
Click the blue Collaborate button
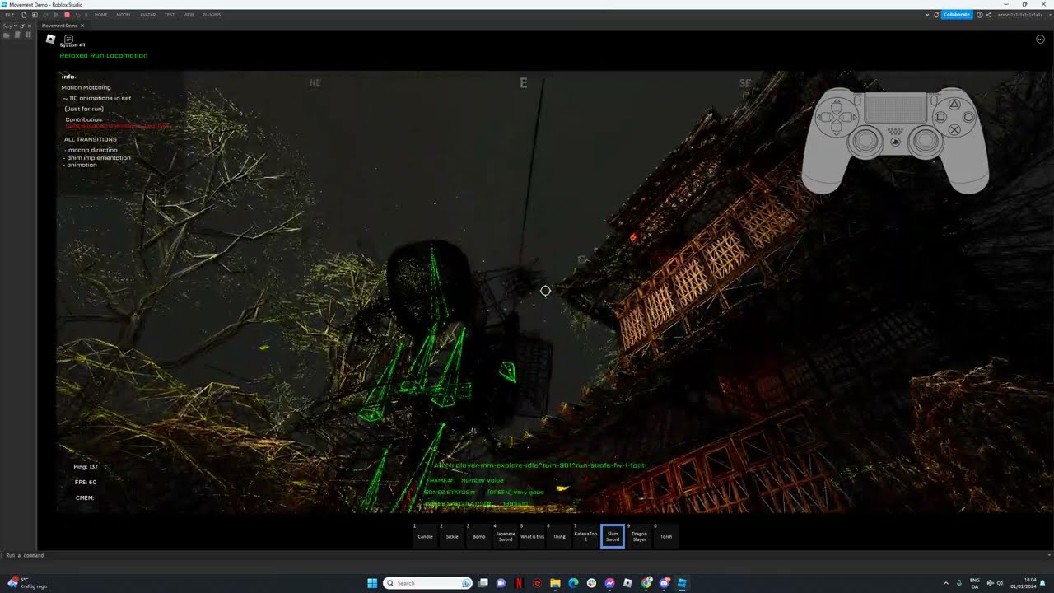956,15
